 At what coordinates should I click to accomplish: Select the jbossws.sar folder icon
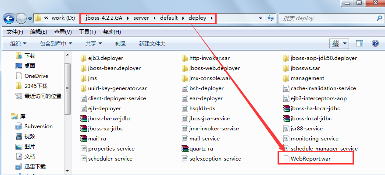[x=286, y=68]
